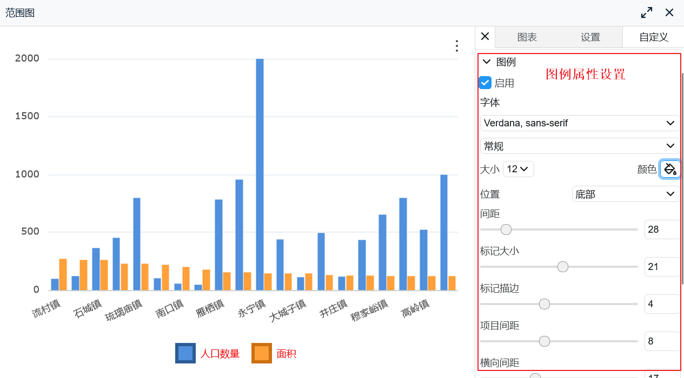Image resolution: width=684 pixels, height=378 pixels.
Task: Click the 井庄镇 axis label
Action: coord(334,308)
